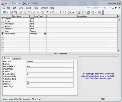Select the FlightNo field name cell
Viewport: 122px width, 102px height.
[17, 19]
